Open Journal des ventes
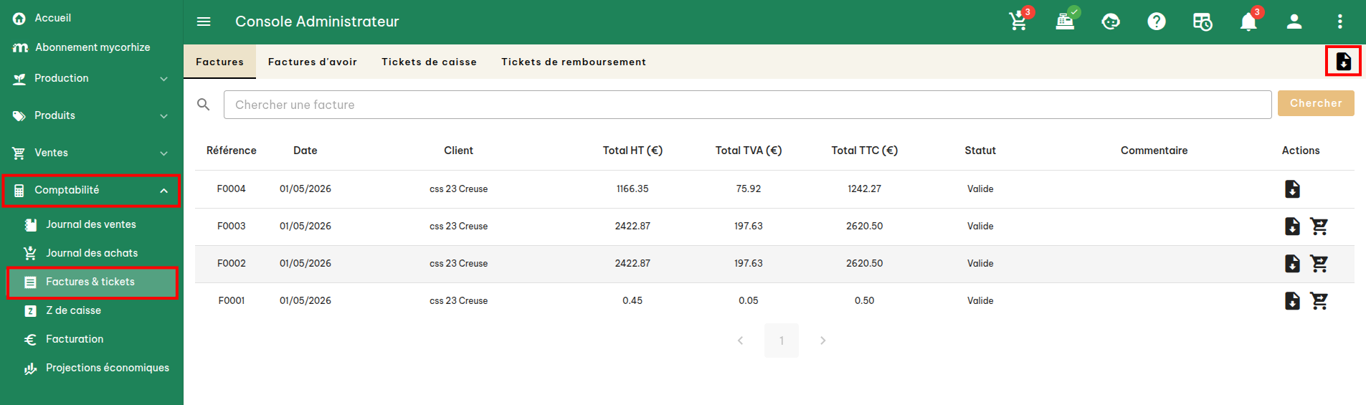 tap(91, 224)
